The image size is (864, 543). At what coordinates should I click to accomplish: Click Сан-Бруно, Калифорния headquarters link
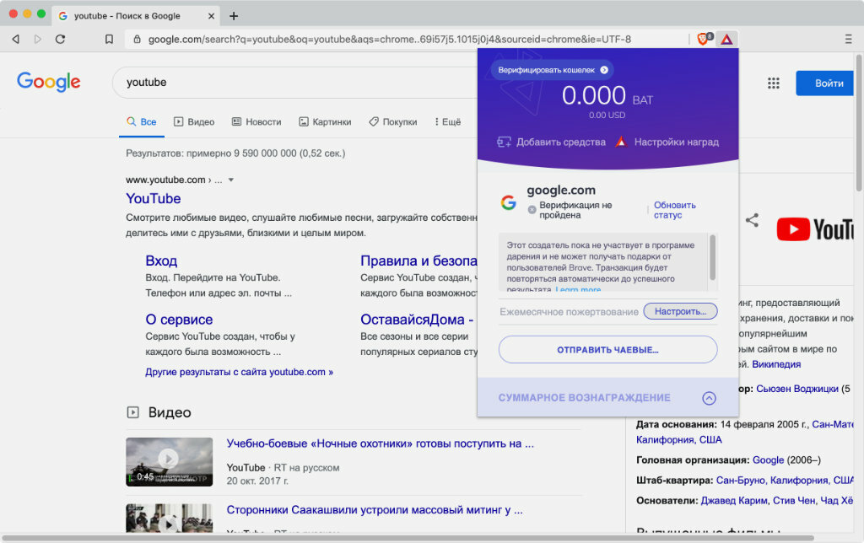tap(786, 481)
